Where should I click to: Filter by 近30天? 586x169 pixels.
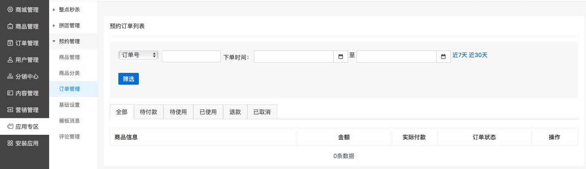click(x=478, y=55)
